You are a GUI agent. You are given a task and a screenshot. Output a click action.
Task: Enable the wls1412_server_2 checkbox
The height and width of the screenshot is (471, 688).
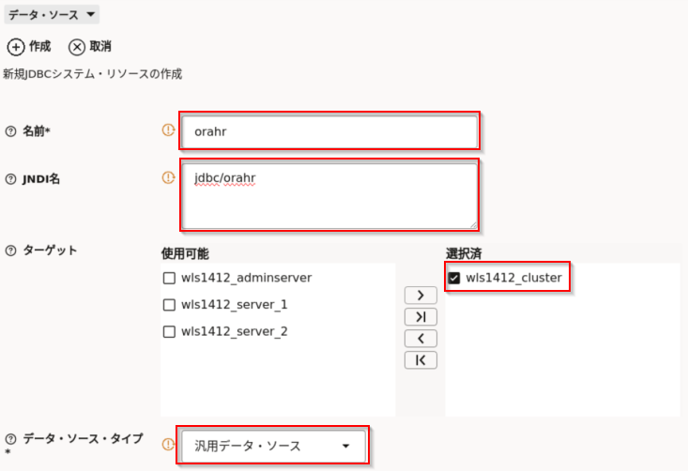coord(170,331)
